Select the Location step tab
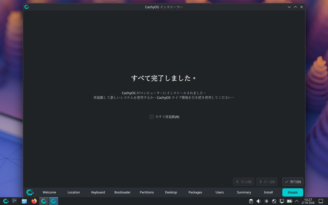 coord(74,192)
